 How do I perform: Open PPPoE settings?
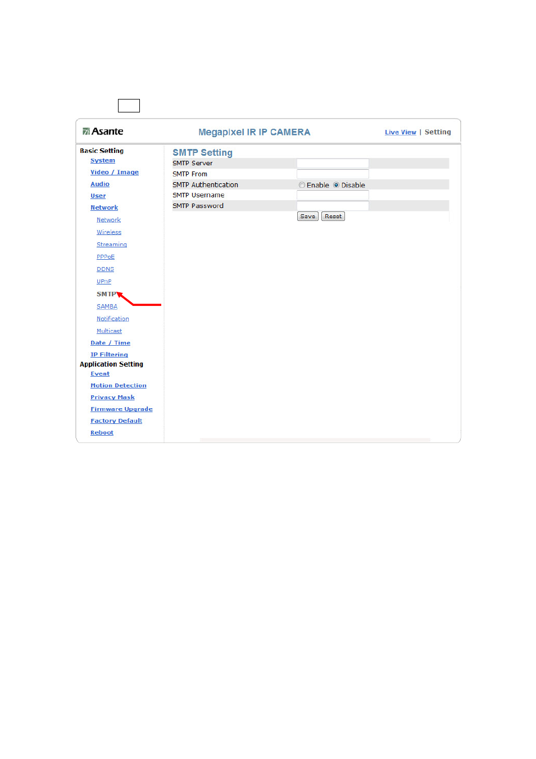[106, 257]
